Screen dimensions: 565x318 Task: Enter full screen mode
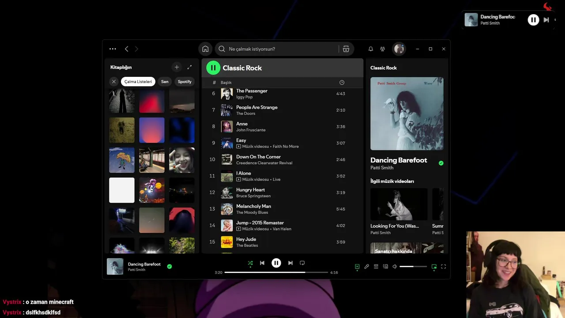[x=444, y=267]
